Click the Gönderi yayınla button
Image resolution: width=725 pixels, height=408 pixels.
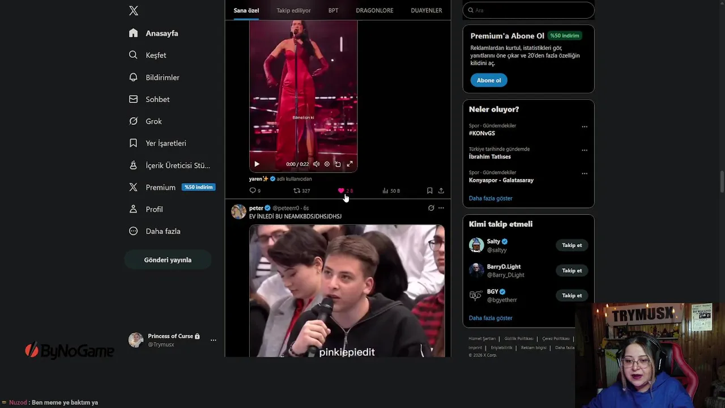click(168, 260)
